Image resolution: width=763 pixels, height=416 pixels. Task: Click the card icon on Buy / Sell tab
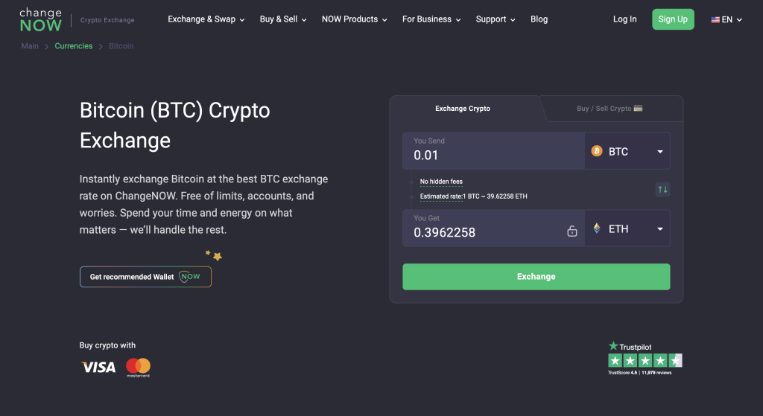[x=638, y=109]
